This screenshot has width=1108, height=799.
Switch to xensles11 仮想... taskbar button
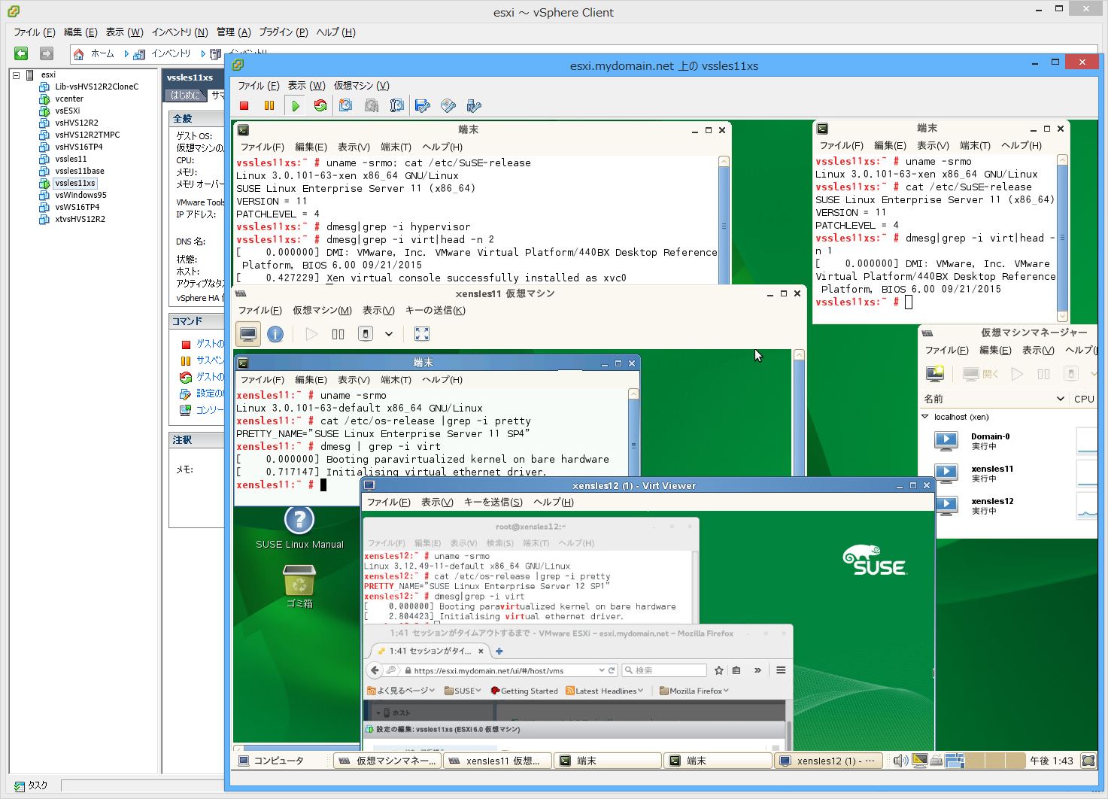click(497, 761)
